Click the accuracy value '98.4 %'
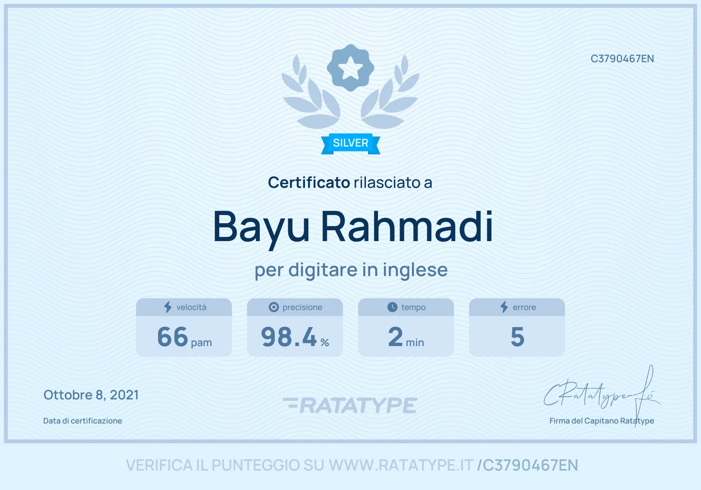Viewport: 701px width, 490px height. [x=295, y=337]
